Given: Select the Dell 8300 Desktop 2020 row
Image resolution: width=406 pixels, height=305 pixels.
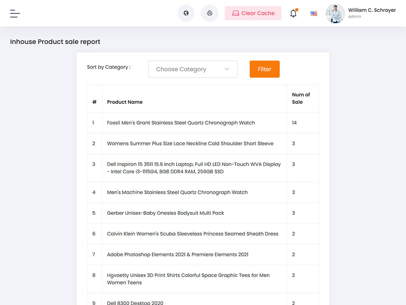Looking at the screenshot, I should click(x=203, y=299).
